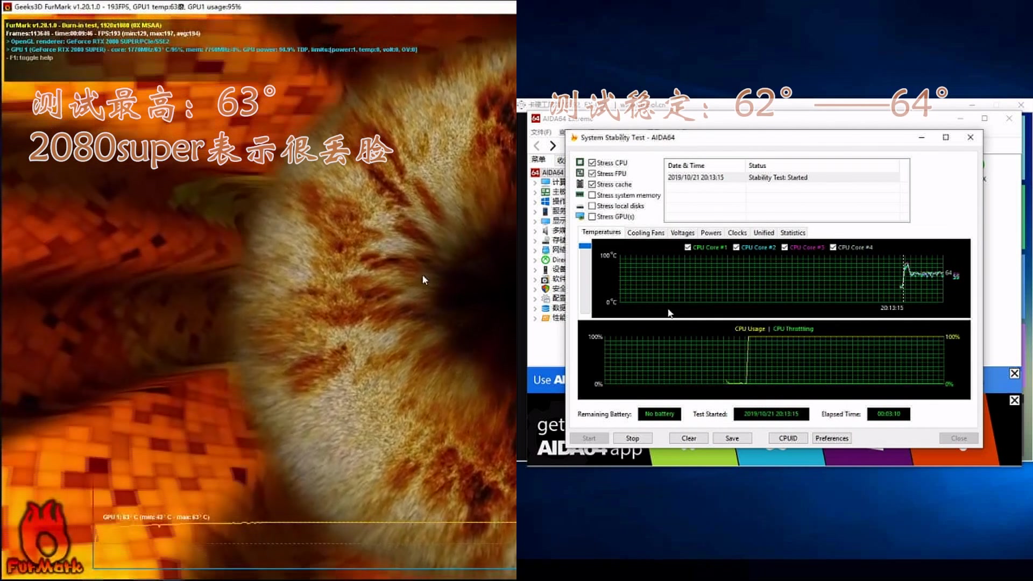Click the software camera icon in the AIDA64 tree
The width and height of the screenshot is (1033, 581).
pos(546,279)
